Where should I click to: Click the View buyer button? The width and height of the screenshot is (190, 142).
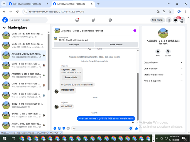coord(74,45)
